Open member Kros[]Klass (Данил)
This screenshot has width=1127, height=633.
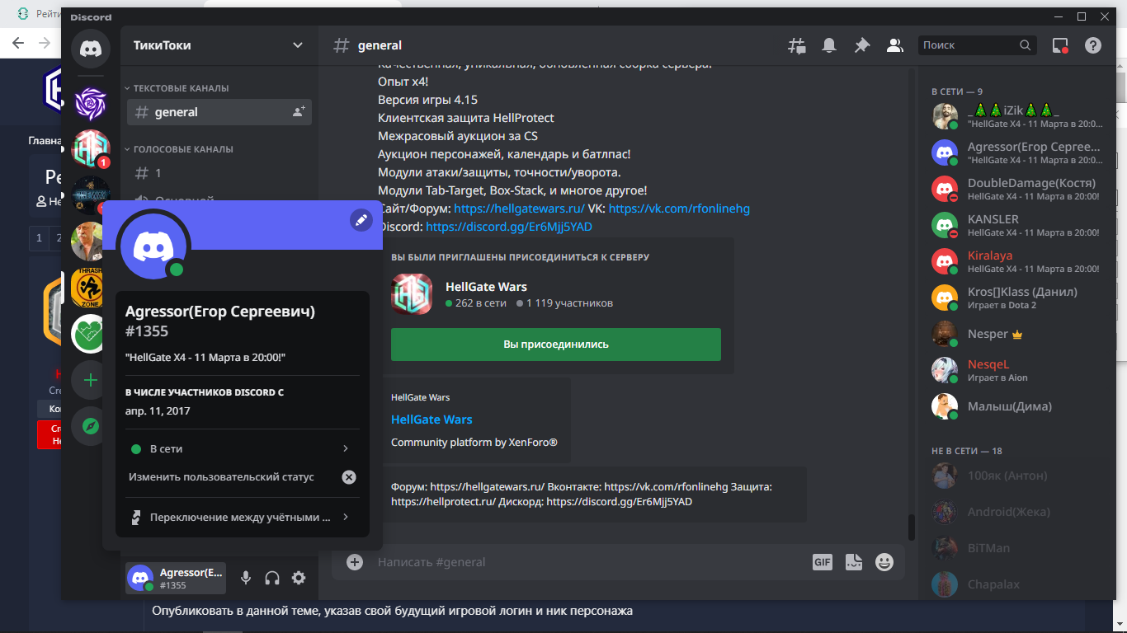click(x=1019, y=298)
